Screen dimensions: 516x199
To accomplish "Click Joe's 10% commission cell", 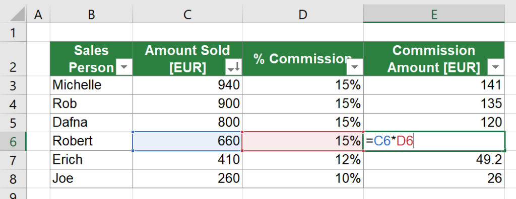I will coord(303,178).
